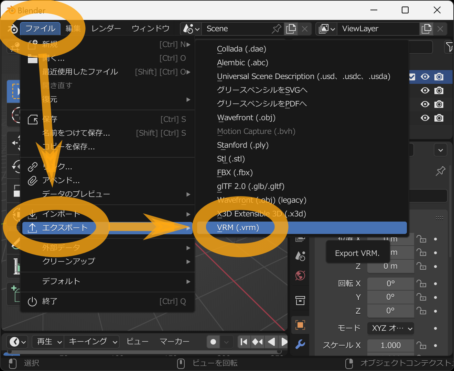Open Scene properties tab icon
The height and width of the screenshot is (371, 454).
click(300, 256)
